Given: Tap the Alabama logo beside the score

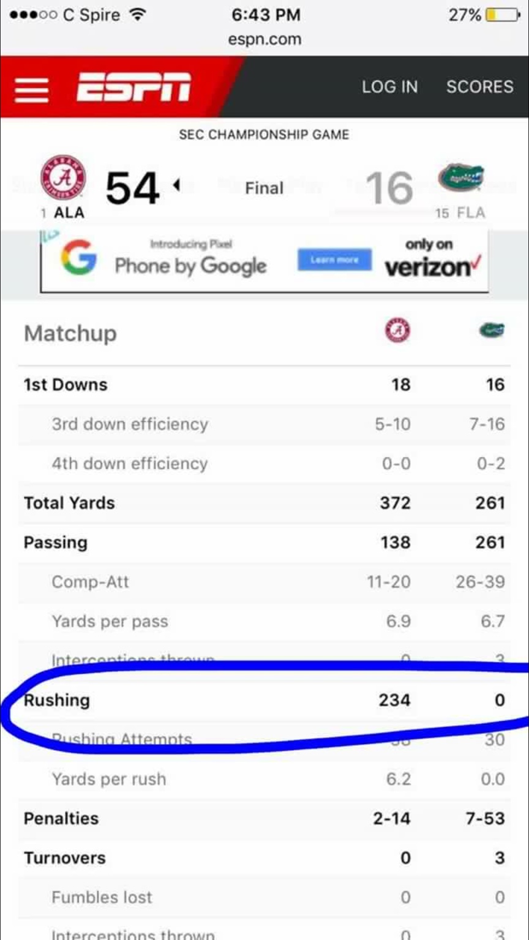Looking at the screenshot, I should point(62,177).
